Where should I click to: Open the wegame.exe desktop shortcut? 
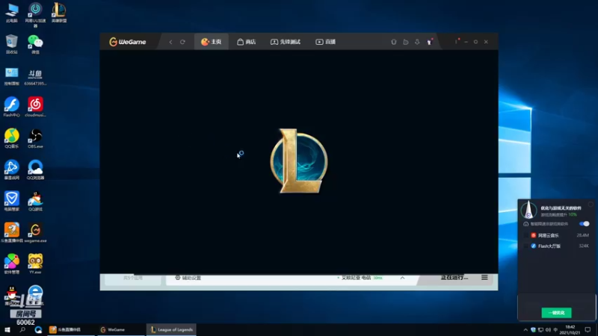[x=35, y=233]
